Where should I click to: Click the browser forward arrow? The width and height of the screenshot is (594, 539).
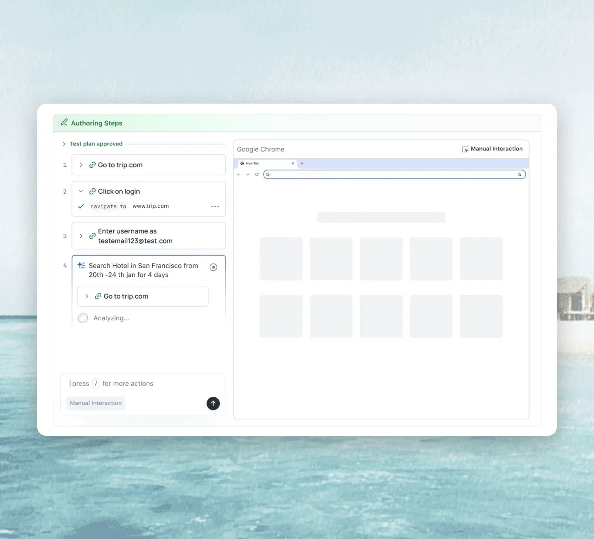tap(248, 175)
